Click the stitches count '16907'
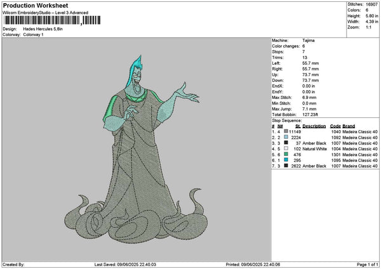Viewport: 381px width, 269px height. [371, 4]
